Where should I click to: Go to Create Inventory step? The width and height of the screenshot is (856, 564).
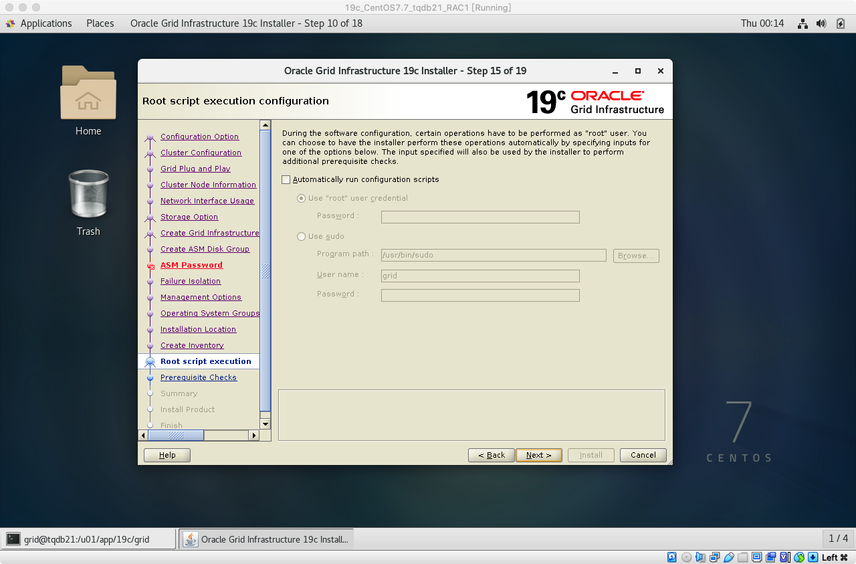pyautogui.click(x=192, y=345)
